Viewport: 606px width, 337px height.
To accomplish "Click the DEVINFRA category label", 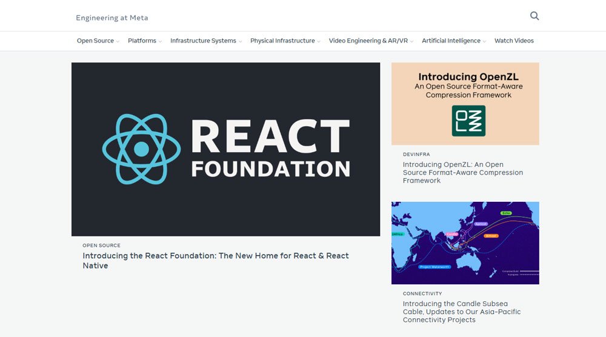I will point(416,155).
